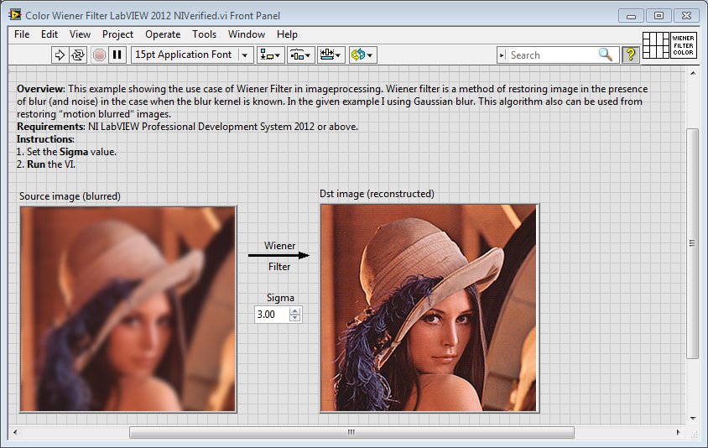Open the Distribute Objects toolbar menu
Viewport: 708px width, 448px height.
tap(300, 55)
